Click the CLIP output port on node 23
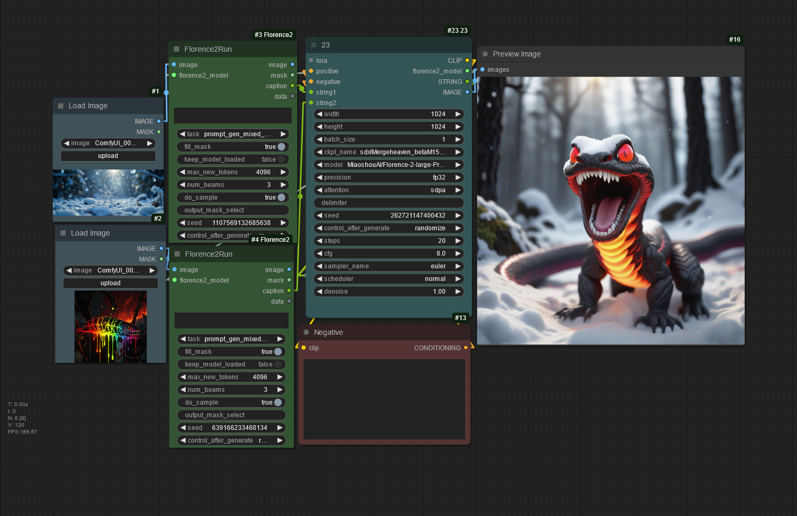This screenshot has width=797, height=516. point(467,60)
